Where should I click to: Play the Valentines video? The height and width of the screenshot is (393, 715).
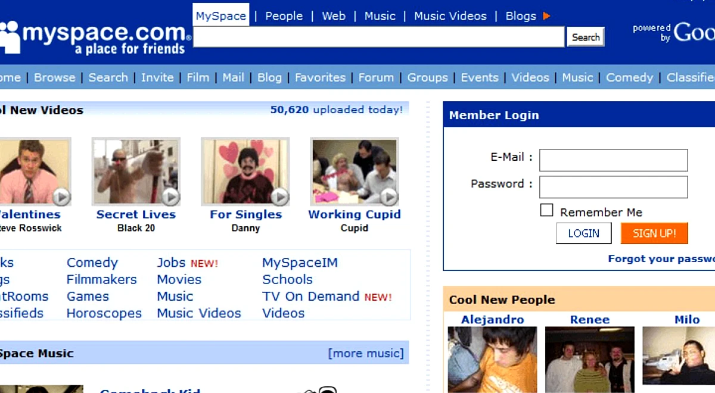(x=61, y=196)
